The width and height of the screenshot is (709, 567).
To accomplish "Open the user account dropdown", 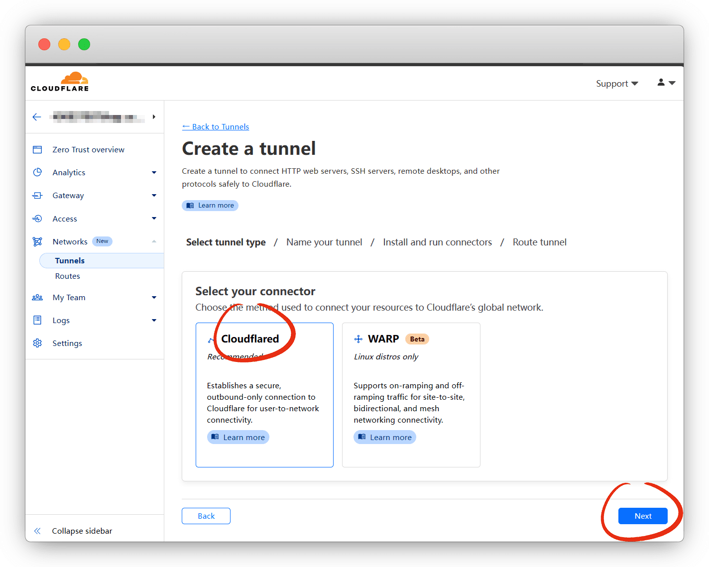I will click(x=666, y=83).
